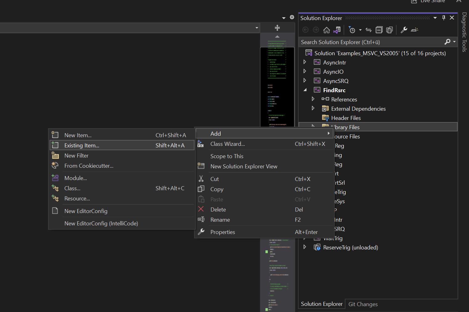Viewport: 469px width, 312px height.
Task: Collapse all nodes in Solution Explorer
Action: 379,30
